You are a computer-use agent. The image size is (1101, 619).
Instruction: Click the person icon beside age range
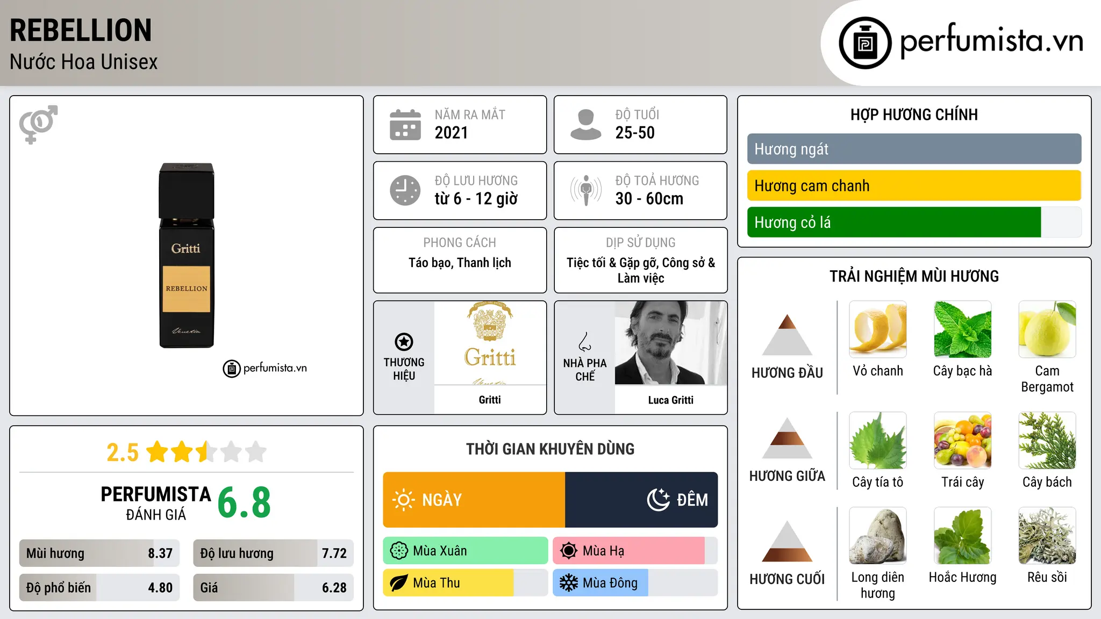tap(586, 125)
